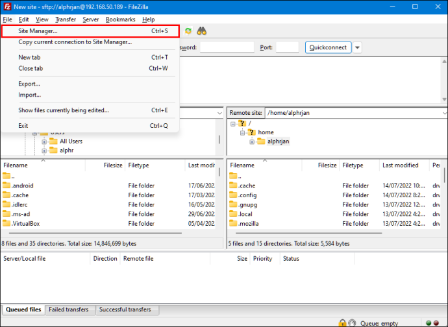Click the .android folder icon in local list

pos(6,186)
